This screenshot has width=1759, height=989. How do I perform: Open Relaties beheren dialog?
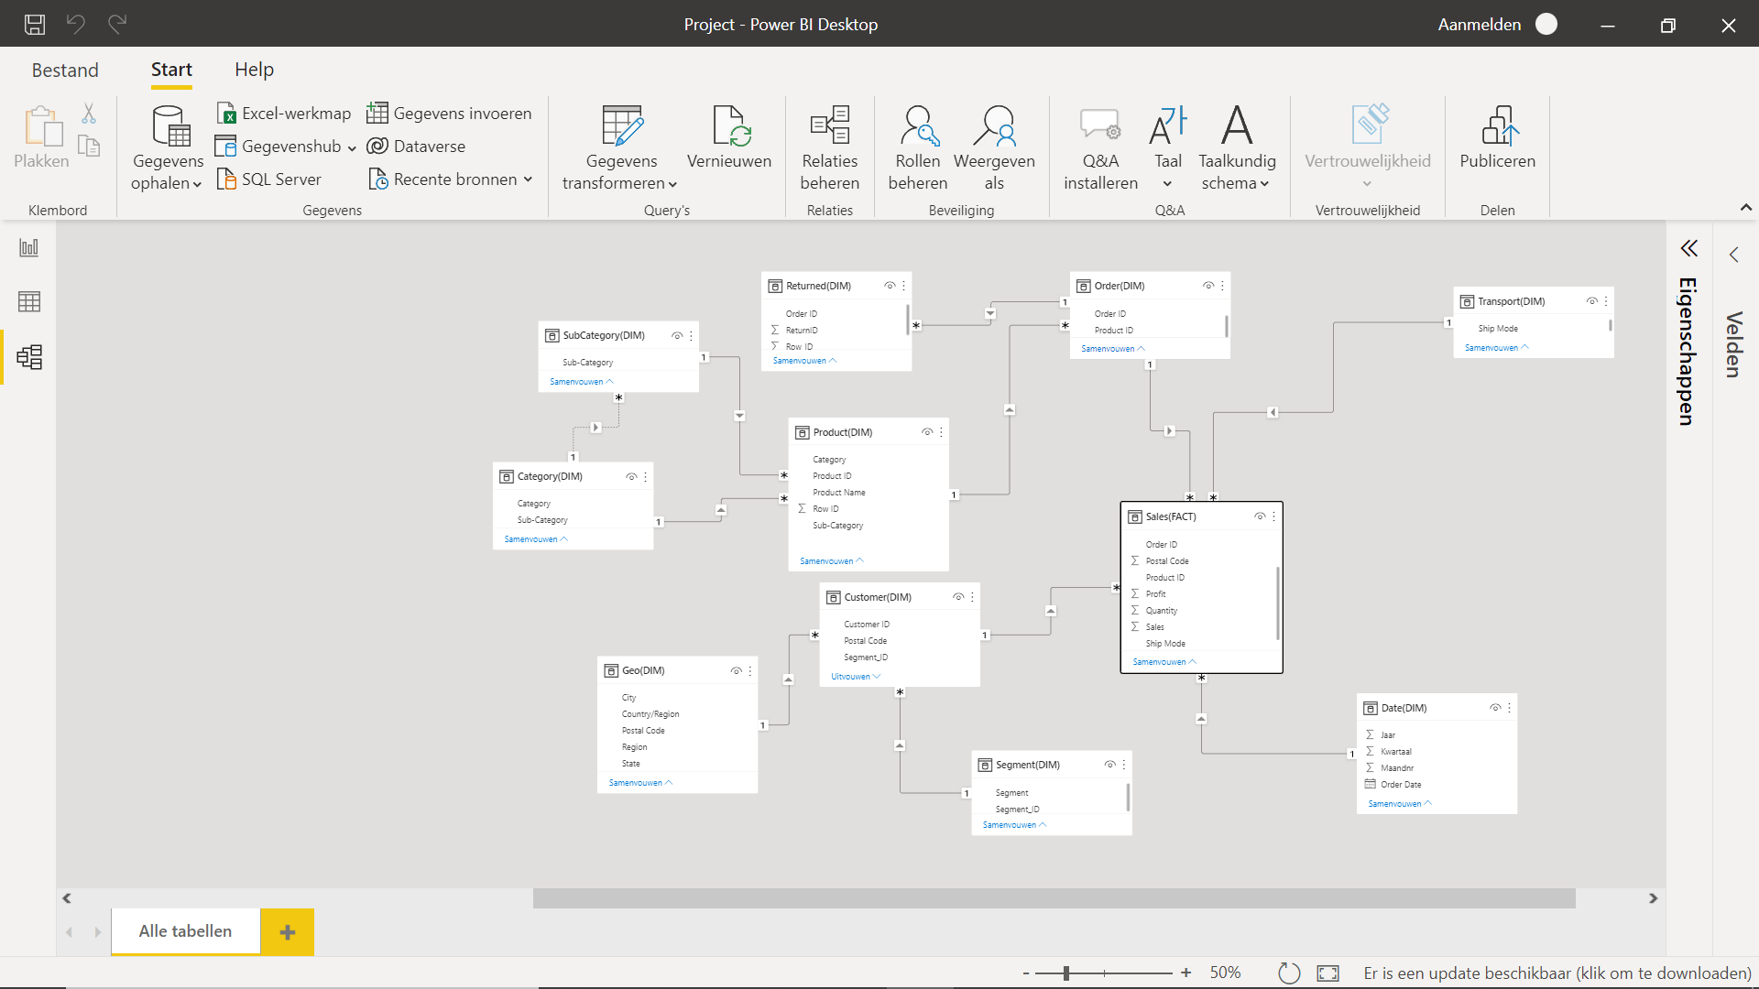pyautogui.click(x=830, y=147)
